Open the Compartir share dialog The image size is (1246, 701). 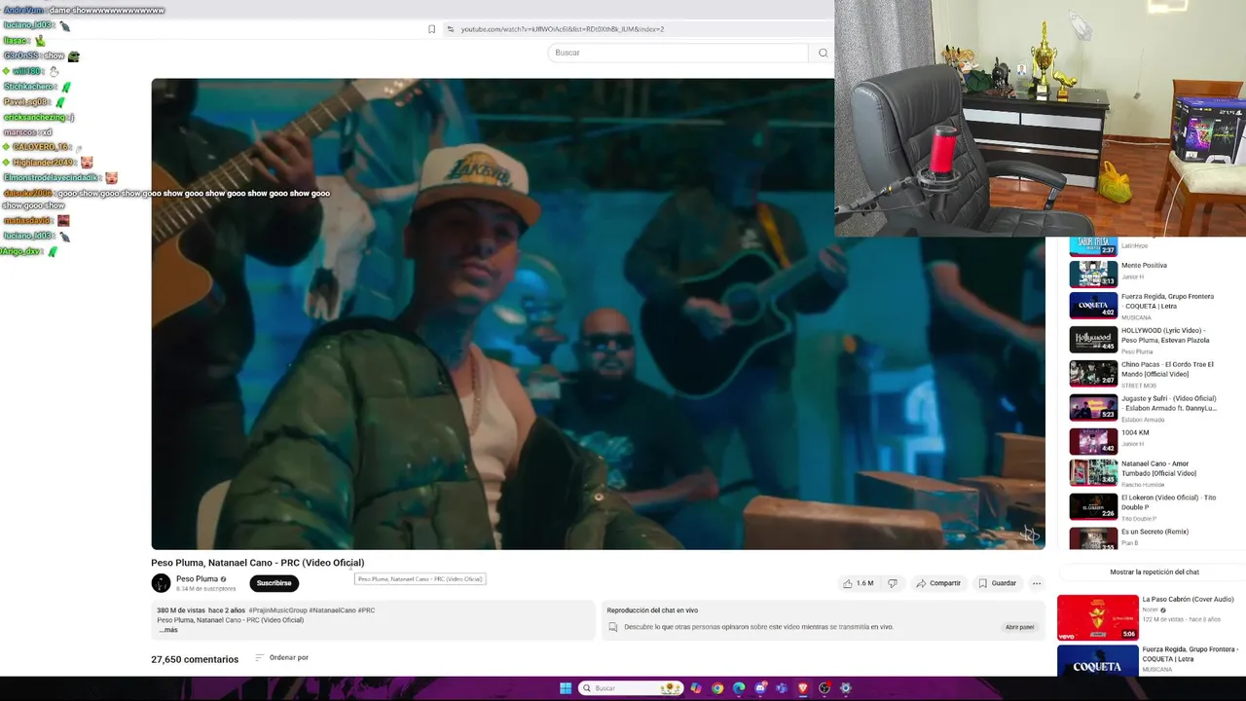938,583
